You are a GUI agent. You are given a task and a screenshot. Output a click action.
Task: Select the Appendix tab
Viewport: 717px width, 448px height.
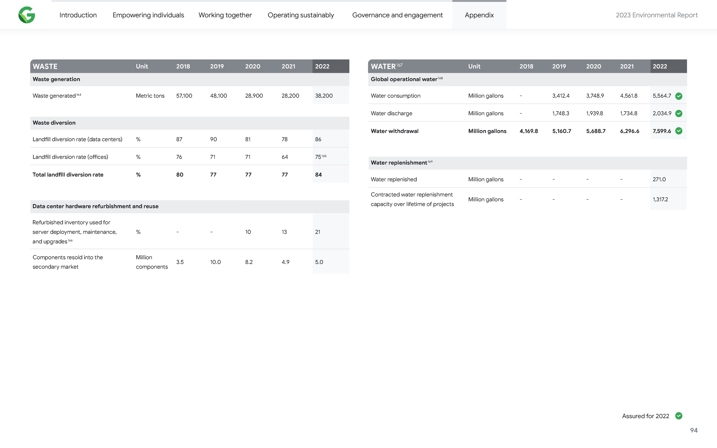point(479,15)
